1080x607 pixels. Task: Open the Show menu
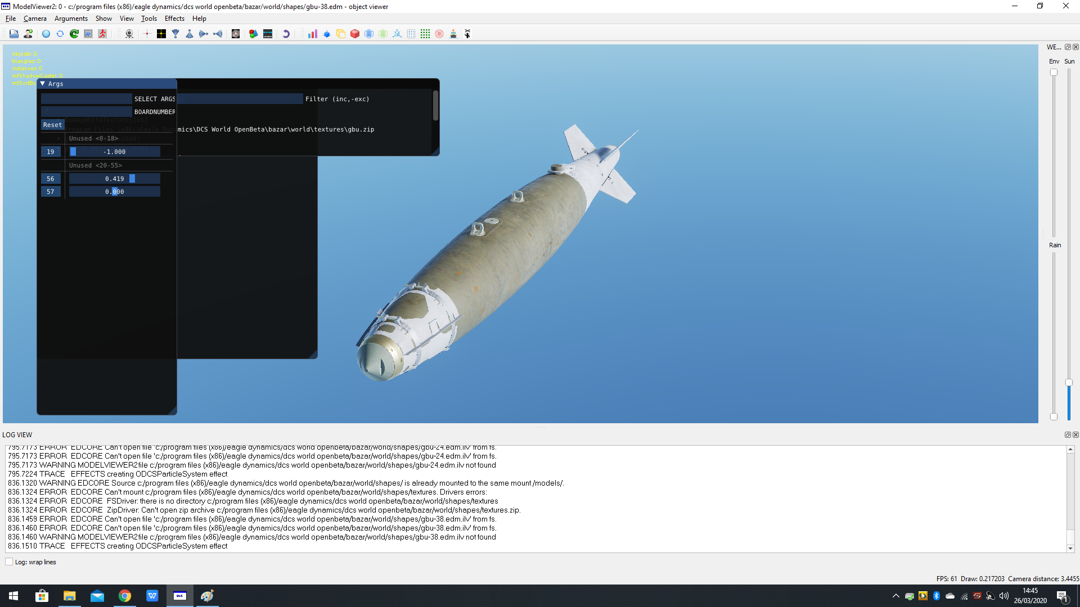click(103, 19)
